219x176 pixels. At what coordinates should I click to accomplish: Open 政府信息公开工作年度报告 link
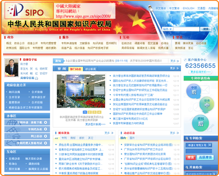[25, 108]
